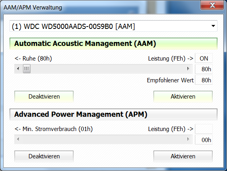The width and height of the screenshot is (227, 171).
Task: Click the Empfohlener Wert 80h field
Action: tap(204, 80)
